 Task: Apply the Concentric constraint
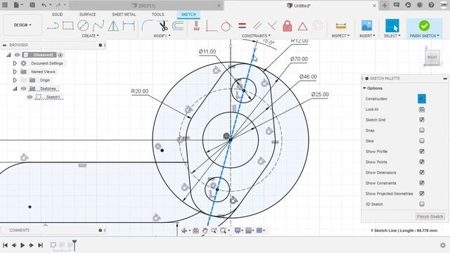318,26
